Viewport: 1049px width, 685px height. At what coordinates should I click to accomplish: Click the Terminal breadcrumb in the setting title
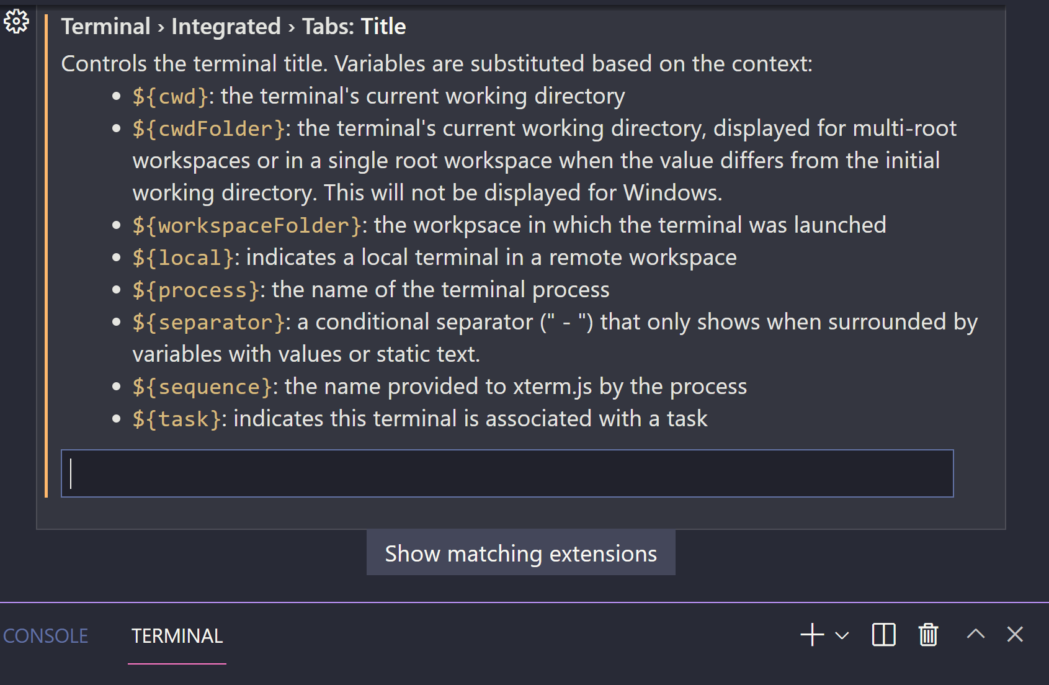tap(105, 26)
